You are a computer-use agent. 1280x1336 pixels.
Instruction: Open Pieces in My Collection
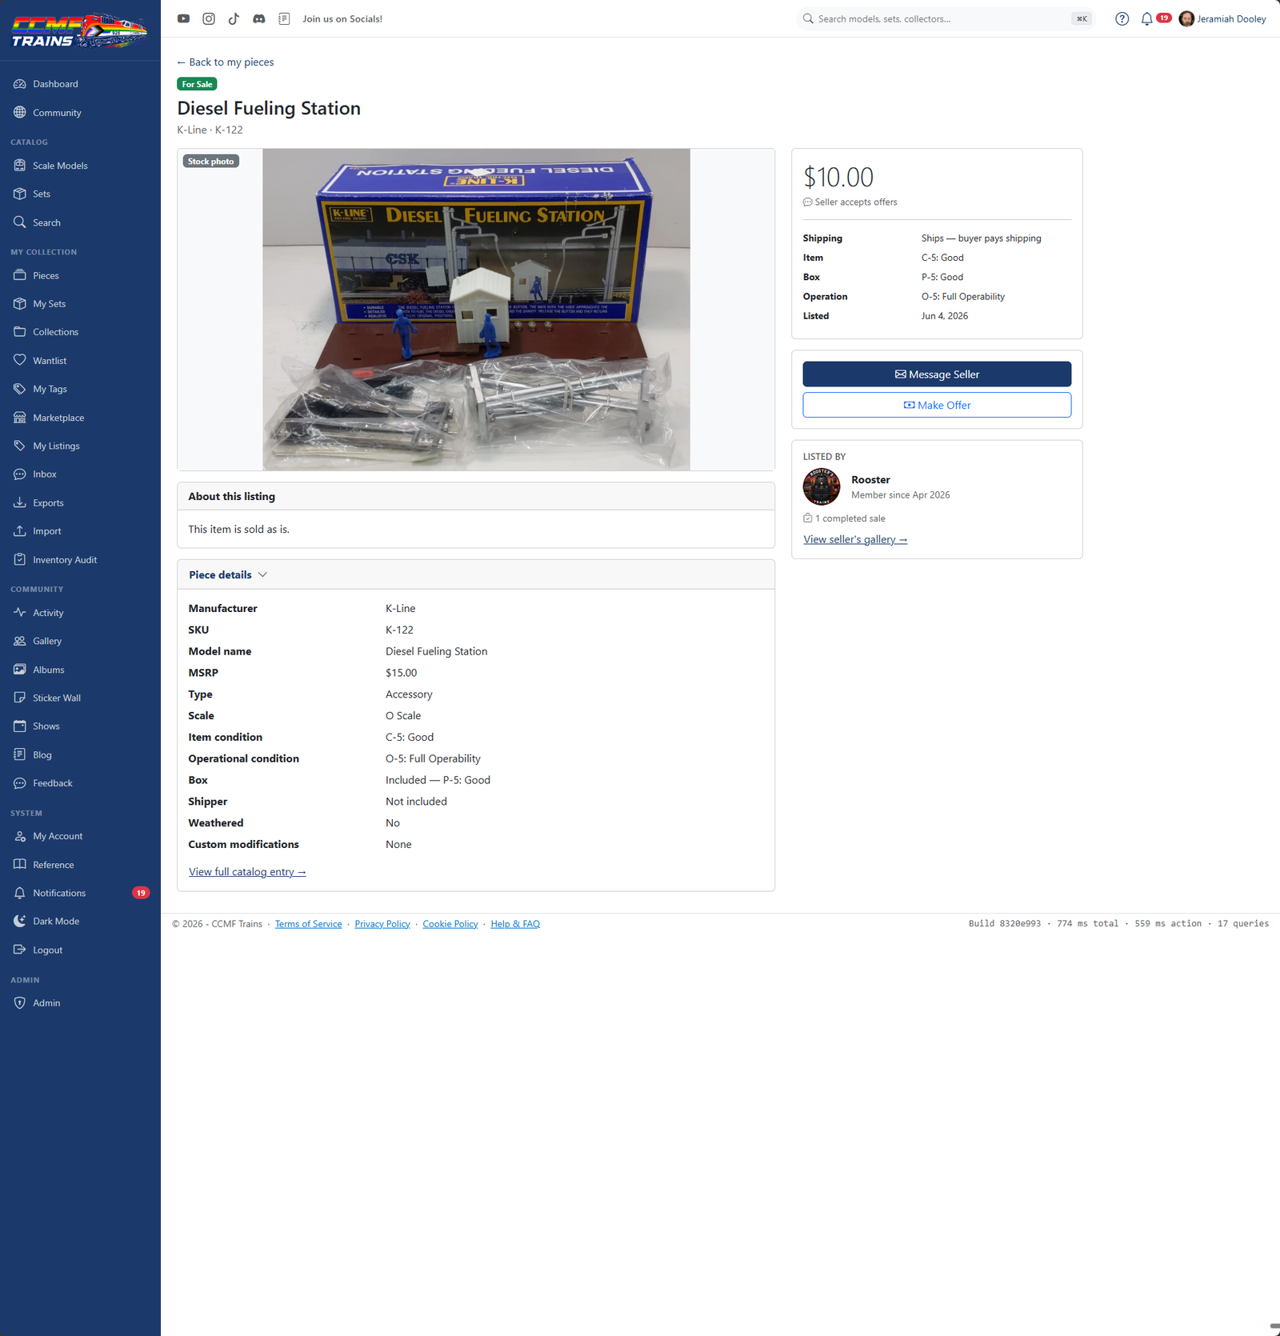[80, 275]
